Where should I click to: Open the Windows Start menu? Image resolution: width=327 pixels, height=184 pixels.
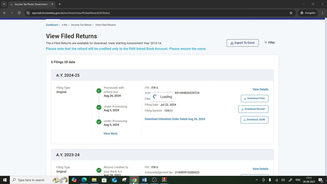[x=5, y=180]
